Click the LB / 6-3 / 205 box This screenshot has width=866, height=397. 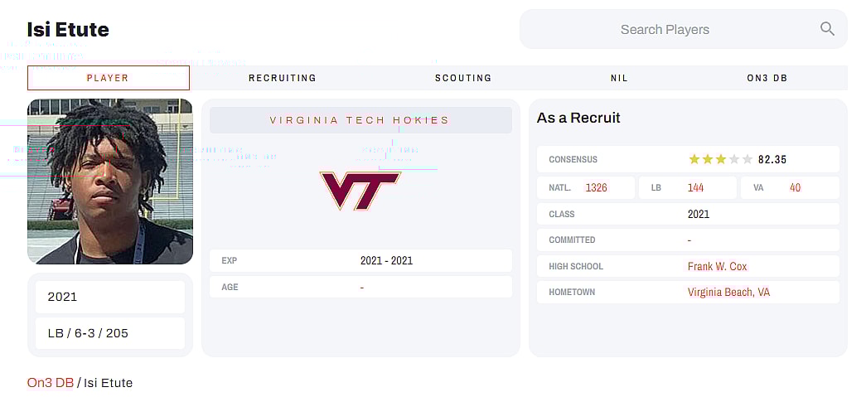click(x=110, y=333)
